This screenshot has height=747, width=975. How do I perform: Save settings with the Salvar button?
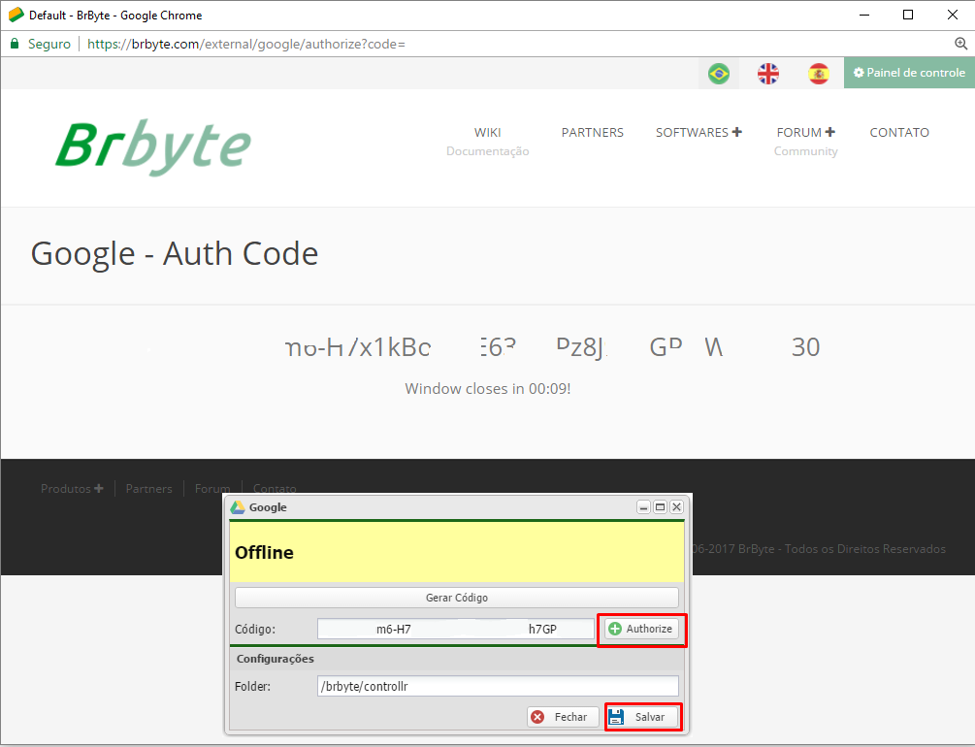[642, 717]
